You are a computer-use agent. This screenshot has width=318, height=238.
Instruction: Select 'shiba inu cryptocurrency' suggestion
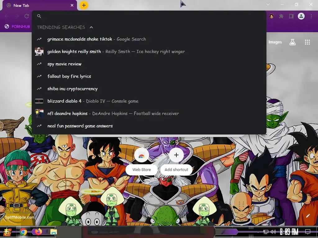click(x=149, y=89)
